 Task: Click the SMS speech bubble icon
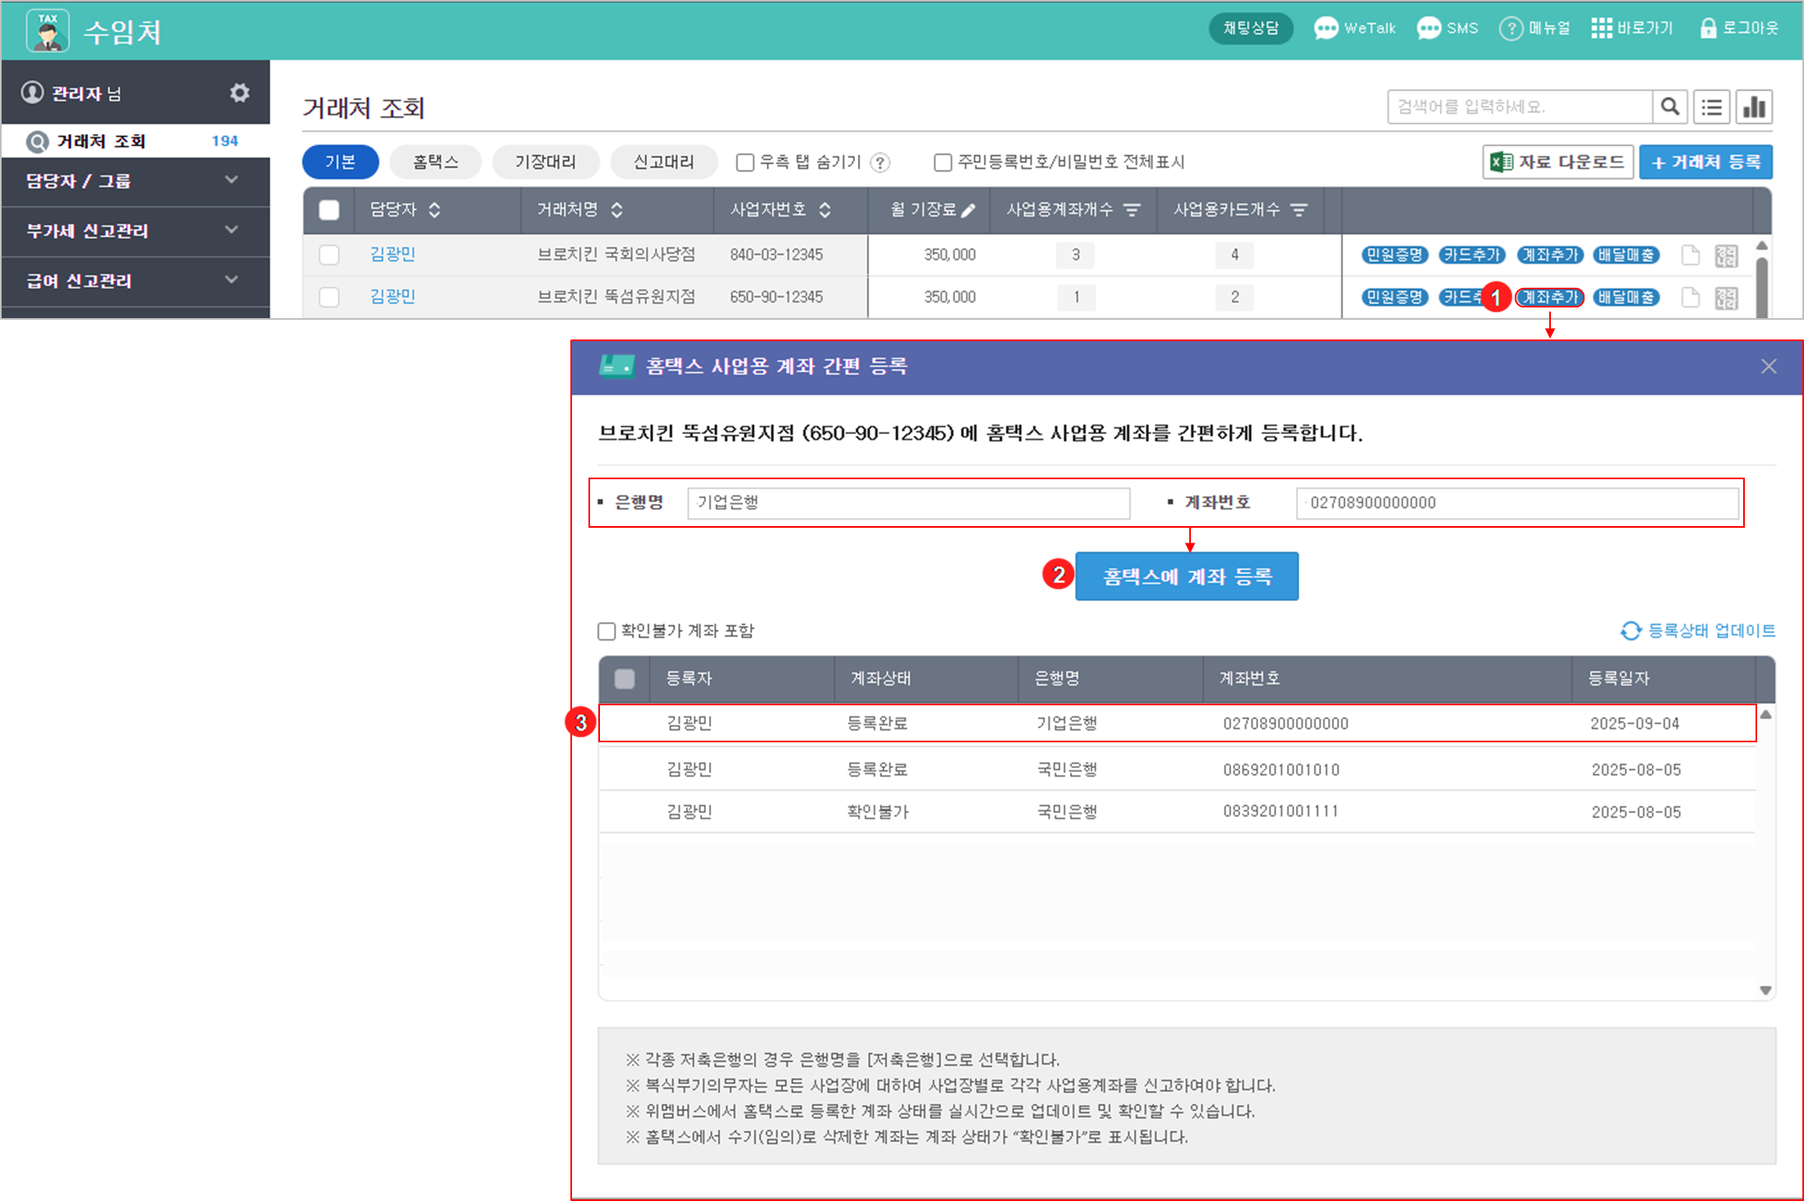tap(1428, 28)
